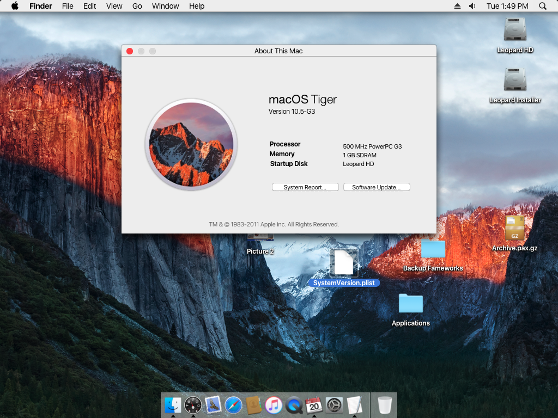
Task: Click the Software Update... button
Action: point(377,187)
